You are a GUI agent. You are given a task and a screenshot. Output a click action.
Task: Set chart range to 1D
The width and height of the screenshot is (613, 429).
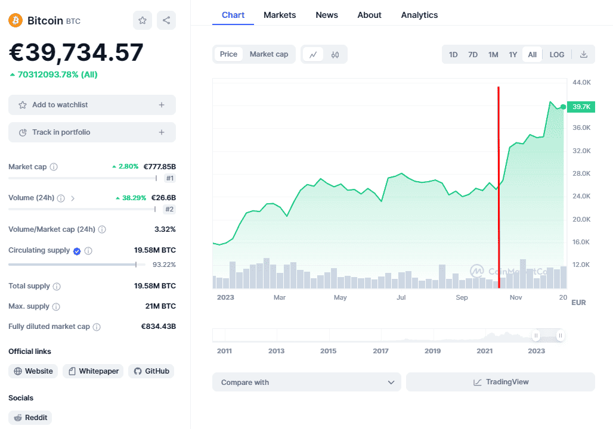453,54
